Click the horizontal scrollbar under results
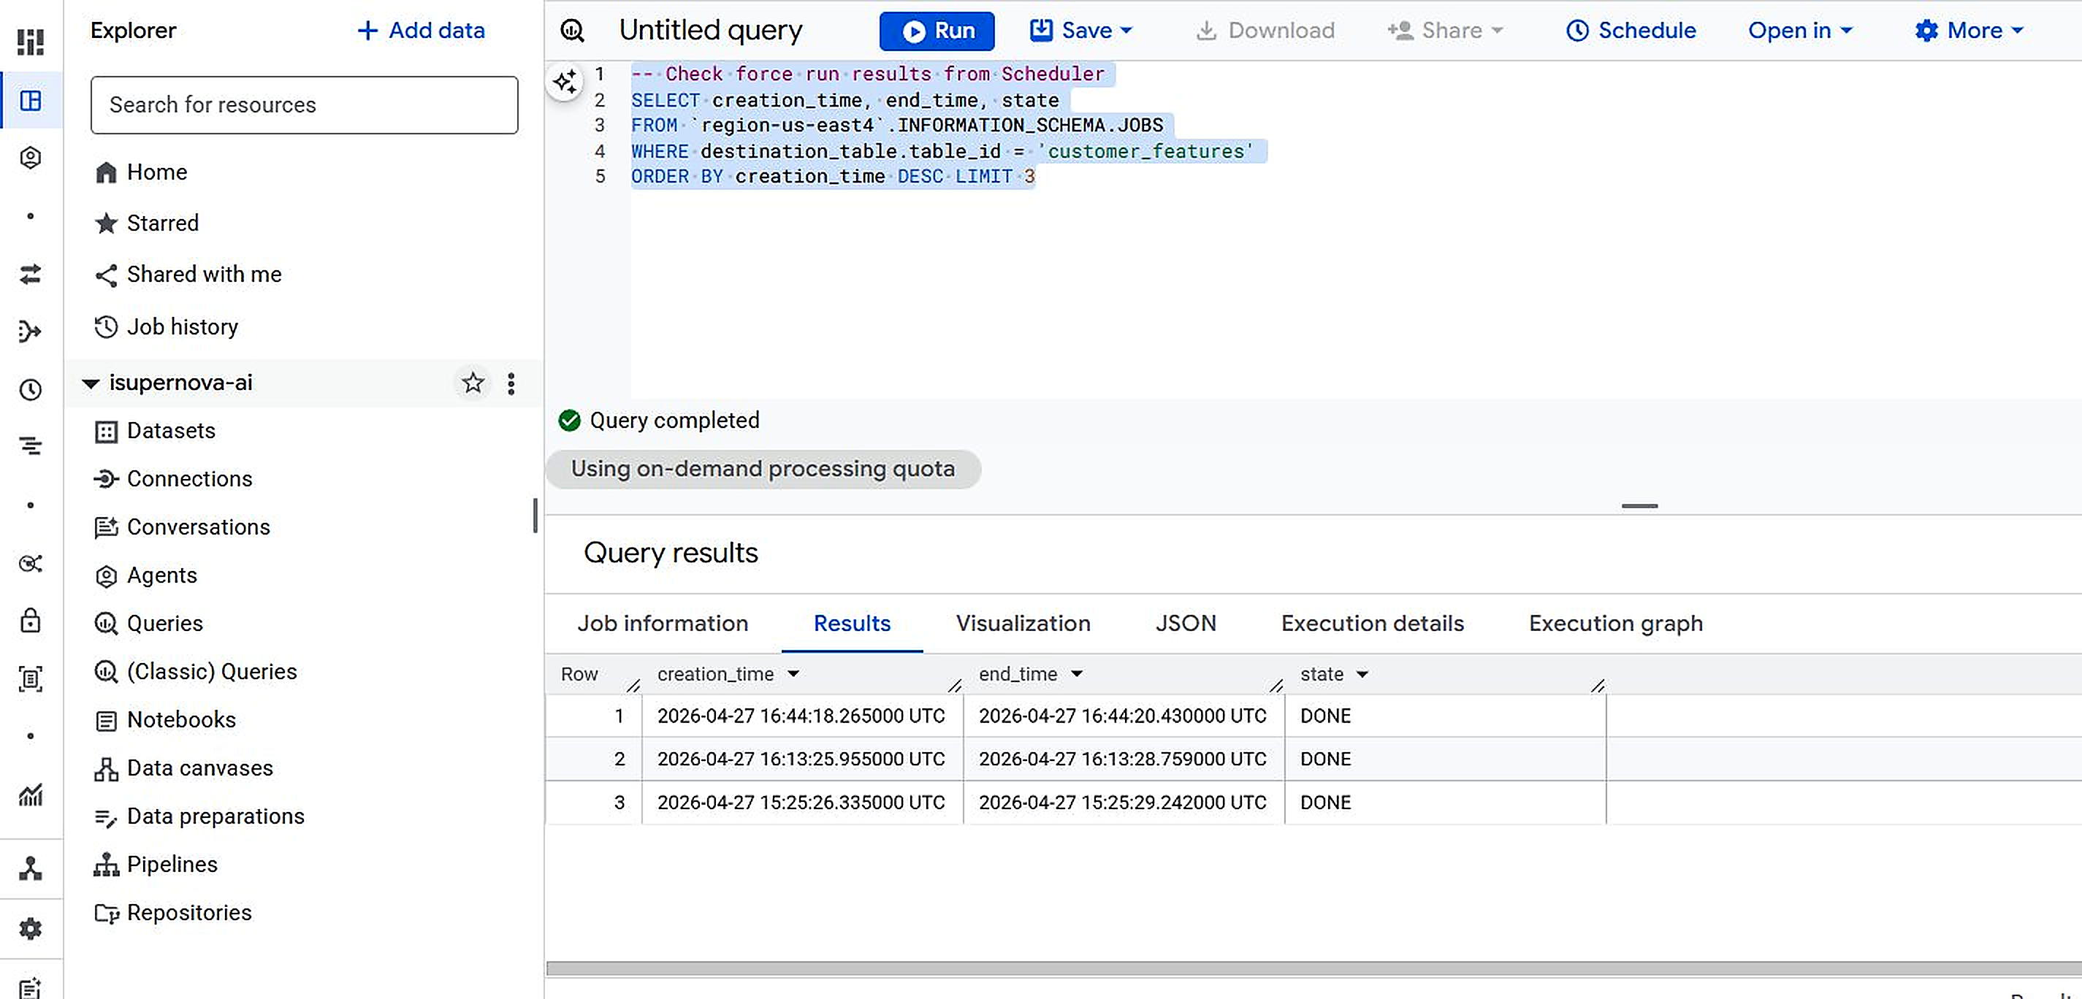2082x999 pixels. [1313, 968]
